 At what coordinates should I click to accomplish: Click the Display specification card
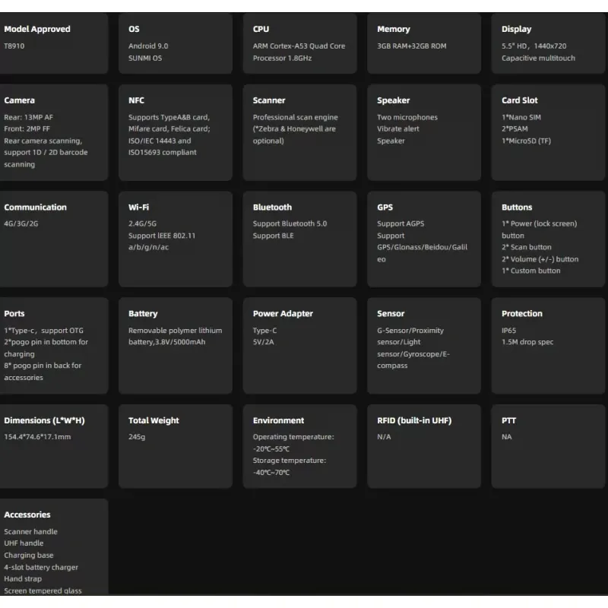pyautogui.click(x=548, y=44)
